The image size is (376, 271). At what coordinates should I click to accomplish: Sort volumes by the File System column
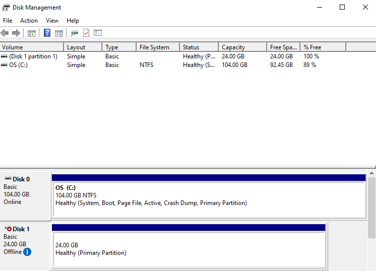pos(157,47)
